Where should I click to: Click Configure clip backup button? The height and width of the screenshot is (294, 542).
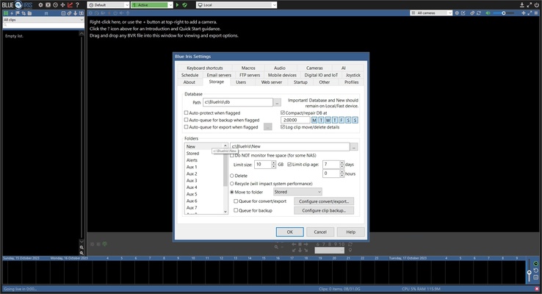(324, 210)
